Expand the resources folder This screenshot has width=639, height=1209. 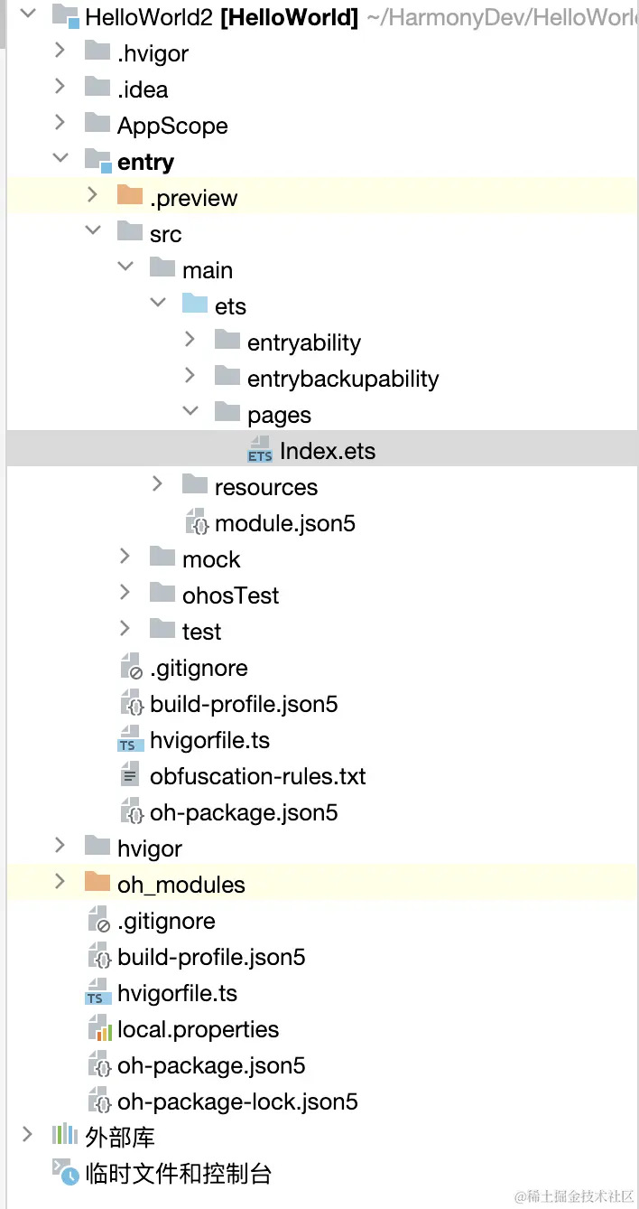pos(158,487)
